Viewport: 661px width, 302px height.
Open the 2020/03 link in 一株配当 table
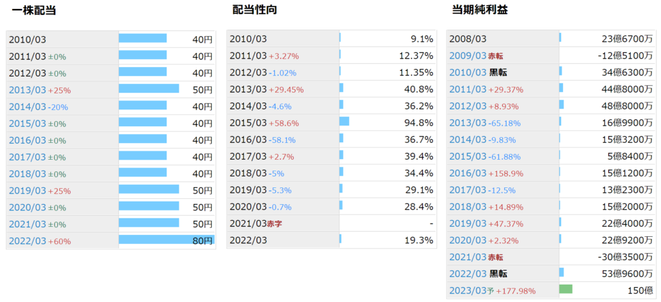click(x=27, y=208)
